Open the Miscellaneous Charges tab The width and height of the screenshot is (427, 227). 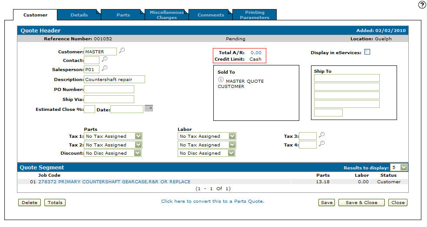tap(167, 15)
